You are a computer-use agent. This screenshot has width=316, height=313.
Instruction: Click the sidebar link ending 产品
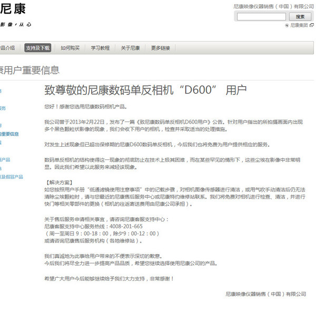point(5,160)
